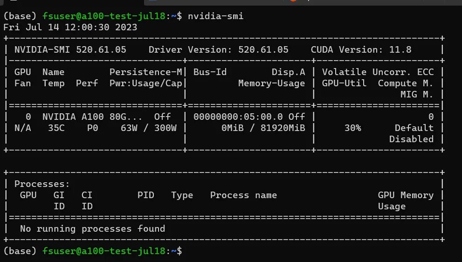Screen dimensions: 462x262
Task: Click the Default compute mode value
Action: point(414,128)
